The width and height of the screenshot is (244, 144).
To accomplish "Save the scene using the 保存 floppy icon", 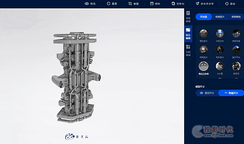I will [152, 3].
